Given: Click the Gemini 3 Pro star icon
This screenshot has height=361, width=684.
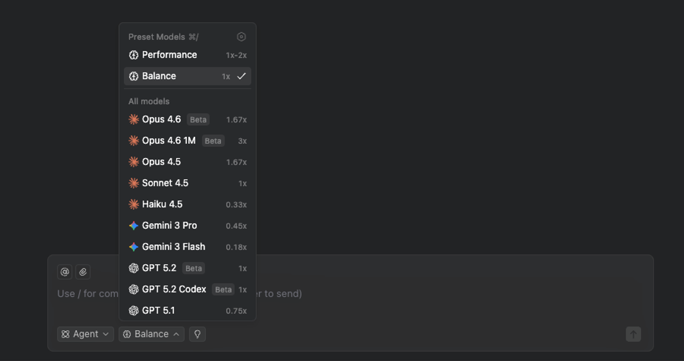Looking at the screenshot, I should point(133,226).
